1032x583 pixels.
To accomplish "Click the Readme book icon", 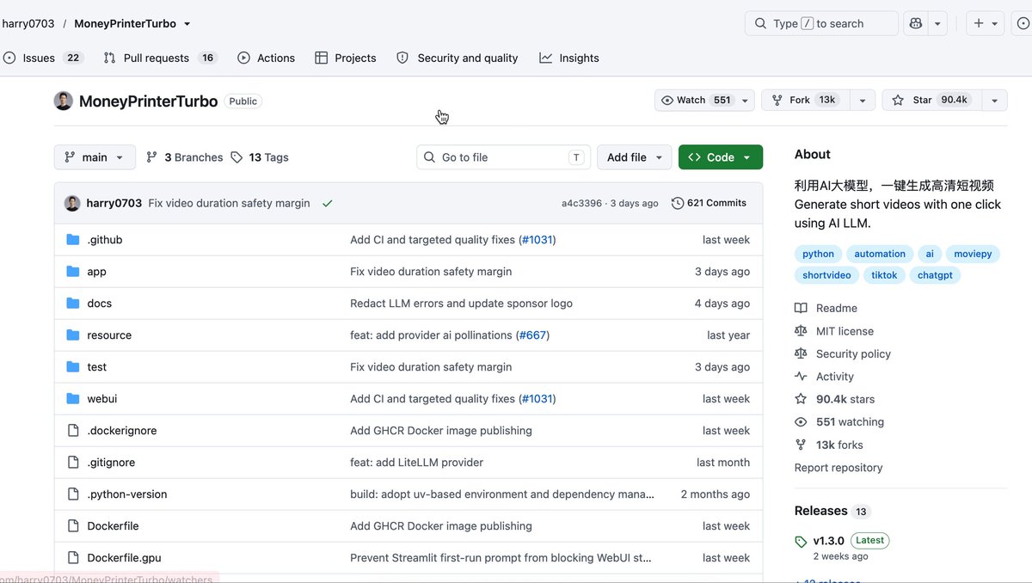I will click(801, 308).
